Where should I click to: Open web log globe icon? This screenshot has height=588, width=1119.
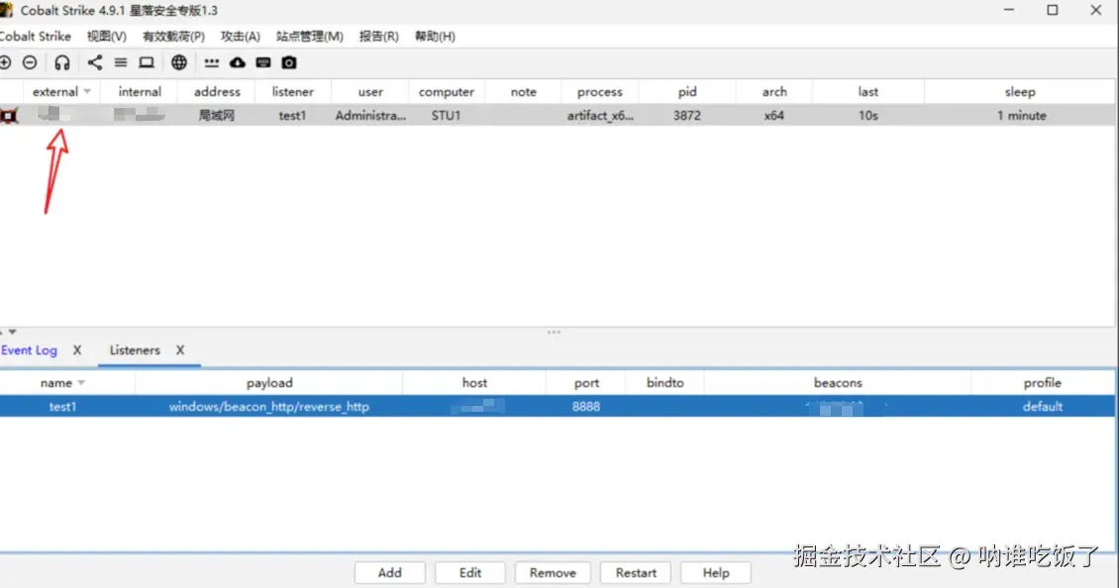tap(179, 62)
